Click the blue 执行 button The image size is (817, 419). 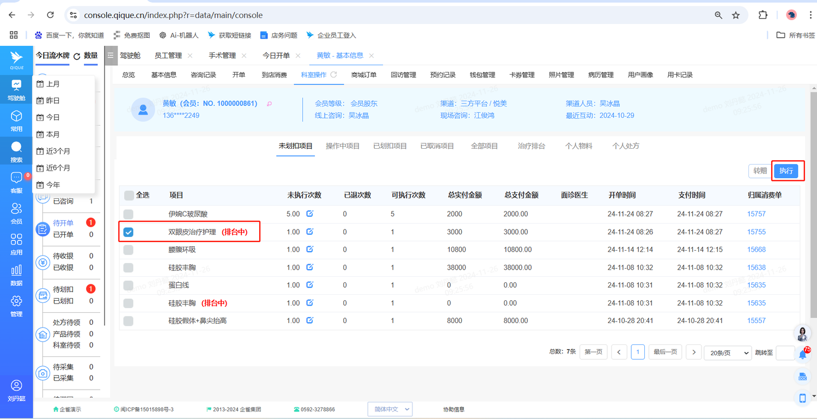pyautogui.click(x=786, y=171)
